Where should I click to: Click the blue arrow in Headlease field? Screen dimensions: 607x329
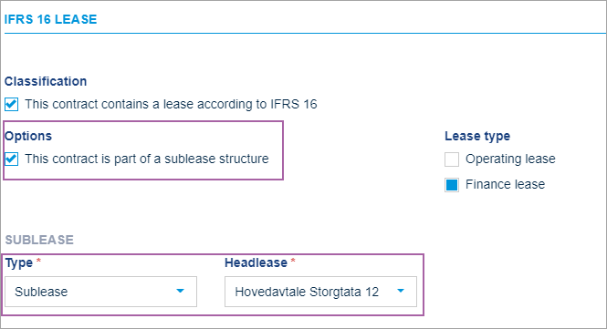(401, 291)
